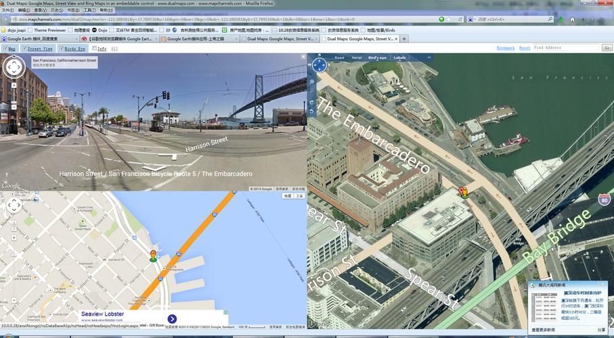
Task: Click the Google map pan control
Action: click(x=14, y=205)
